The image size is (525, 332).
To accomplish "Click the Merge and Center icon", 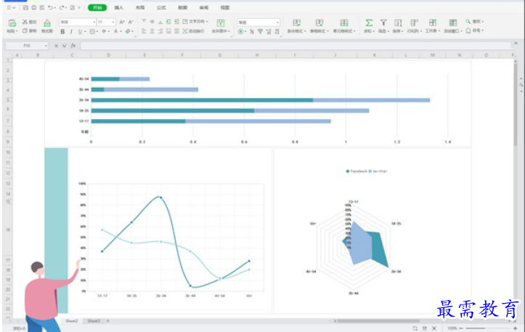I will 220,23.
